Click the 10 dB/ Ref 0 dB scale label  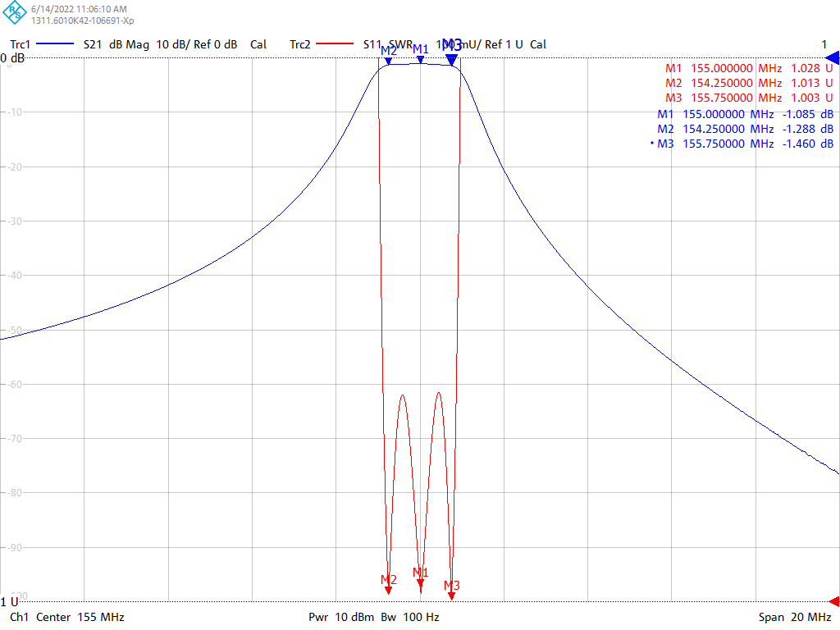[x=197, y=44]
